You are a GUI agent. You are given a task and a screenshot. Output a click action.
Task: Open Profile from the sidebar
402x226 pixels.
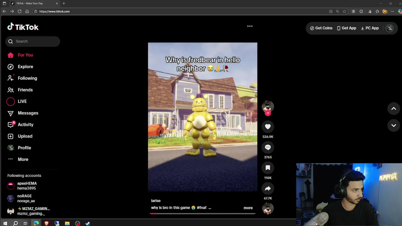pyautogui.click(x=19, y=148)
